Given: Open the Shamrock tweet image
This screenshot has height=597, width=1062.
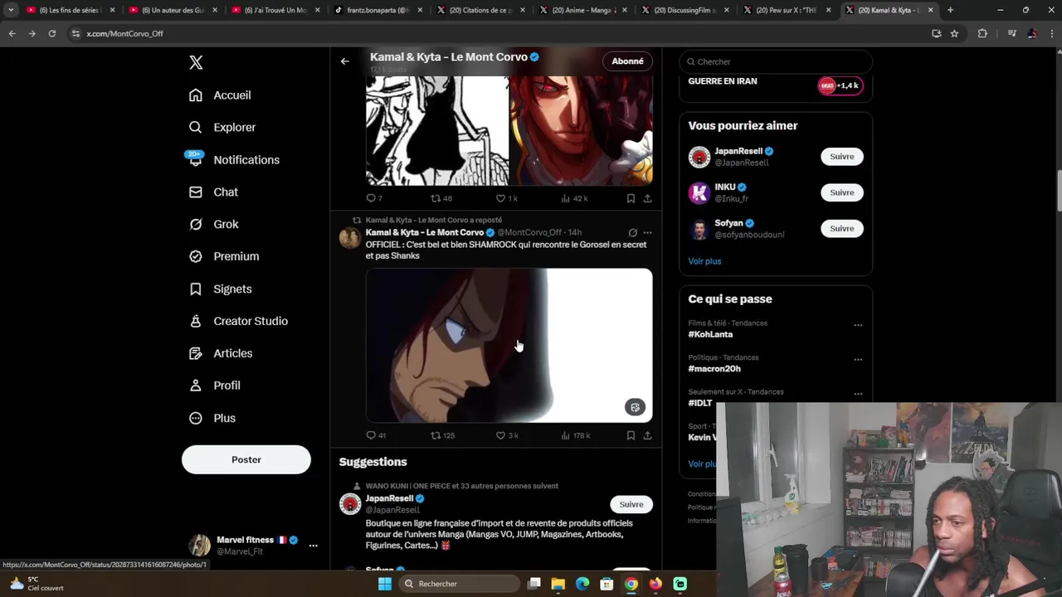Looking at the screenshot, I should click(x=509, y=345).
